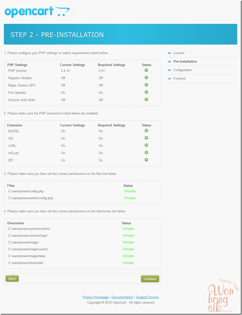The height and width of the screenshot is (315, 242).
Task: Click the C:\wamp\www/image/data/ directory path
Action: coord(27,256)
